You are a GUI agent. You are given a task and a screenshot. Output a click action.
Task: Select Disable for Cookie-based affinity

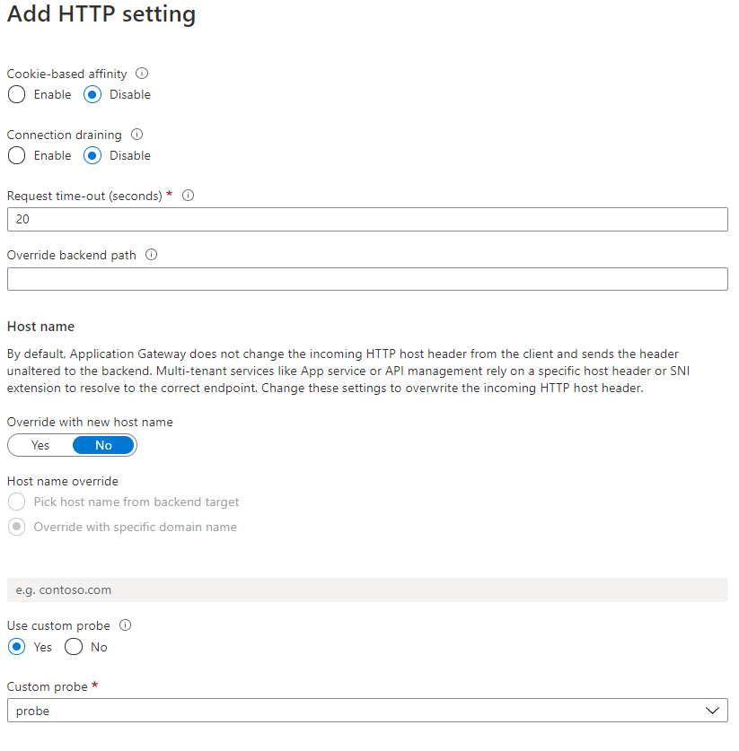tap(92, 94)
